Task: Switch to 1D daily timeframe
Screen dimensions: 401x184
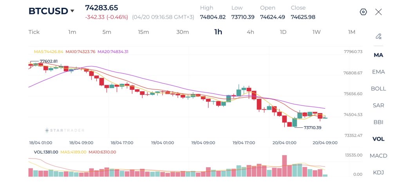Action: (283, 32)
